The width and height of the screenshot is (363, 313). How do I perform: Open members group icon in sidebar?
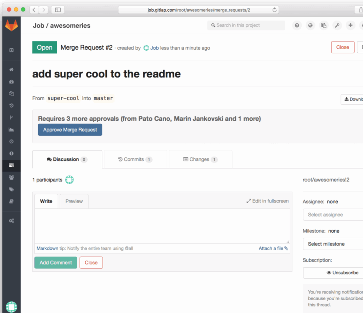point(11,177)
